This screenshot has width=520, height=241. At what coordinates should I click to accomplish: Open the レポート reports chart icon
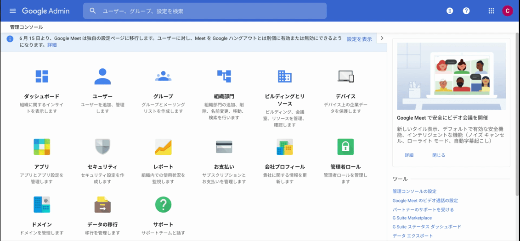pos(163,147)
